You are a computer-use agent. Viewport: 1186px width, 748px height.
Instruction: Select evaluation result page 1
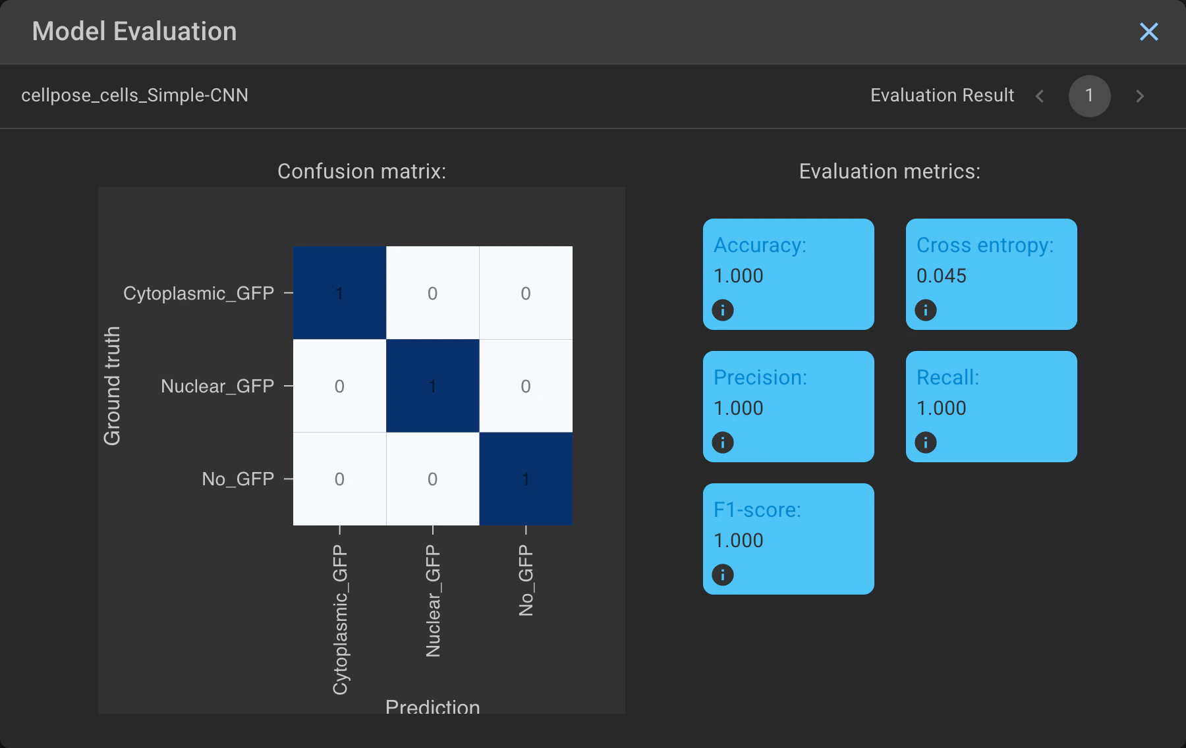1090,96
